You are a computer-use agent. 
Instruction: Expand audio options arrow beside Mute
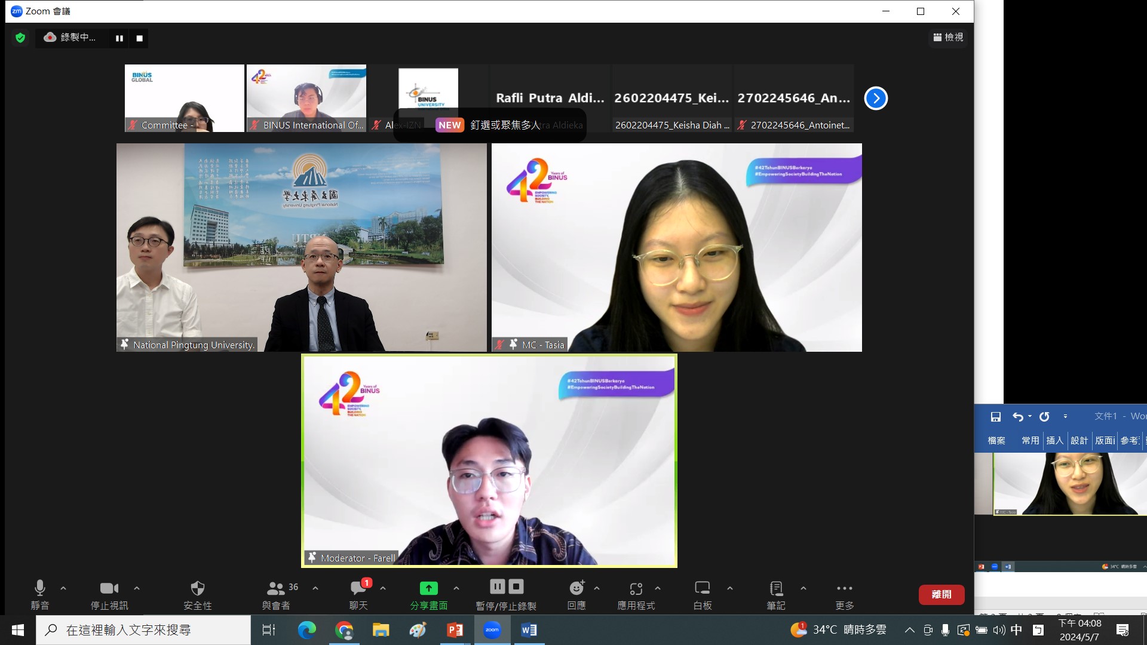[63, 588]
